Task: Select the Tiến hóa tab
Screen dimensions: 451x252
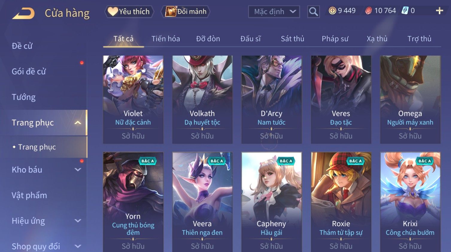Action: pyautogui.click(x=165, y=39)
